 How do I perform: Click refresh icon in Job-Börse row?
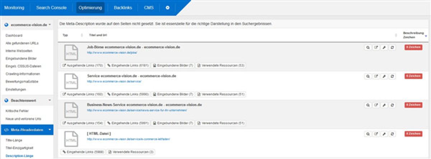point(393,47)
